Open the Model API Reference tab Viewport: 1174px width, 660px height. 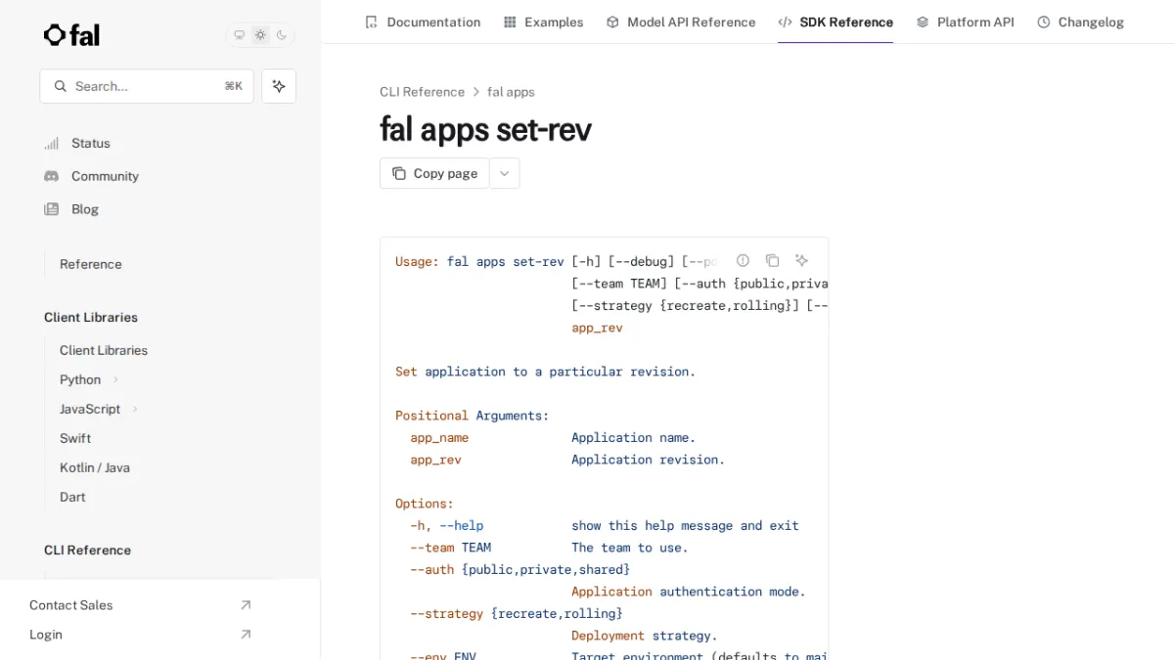[x=681, y=22]
